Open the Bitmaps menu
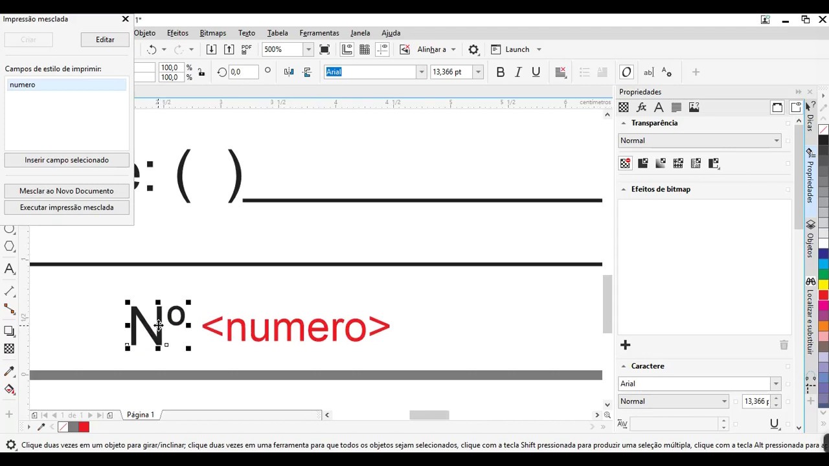 coord(212,33)
